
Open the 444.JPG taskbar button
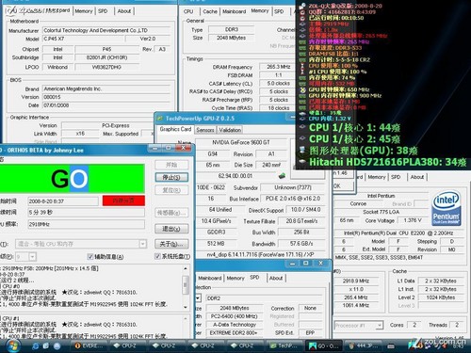pos(364,345)
